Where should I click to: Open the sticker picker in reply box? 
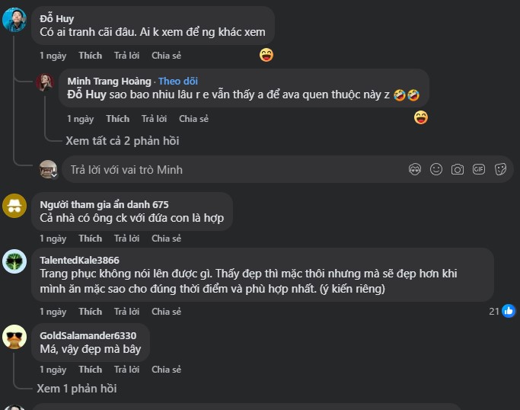click(500, 169)
